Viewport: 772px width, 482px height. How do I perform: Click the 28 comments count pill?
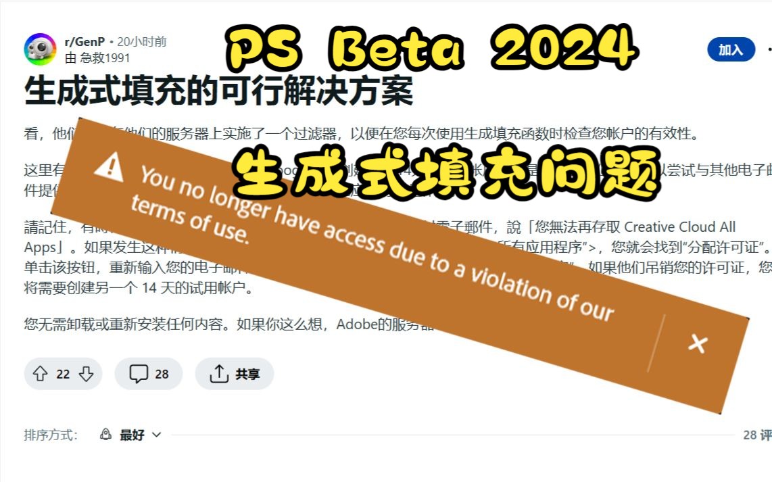(149, 374)
